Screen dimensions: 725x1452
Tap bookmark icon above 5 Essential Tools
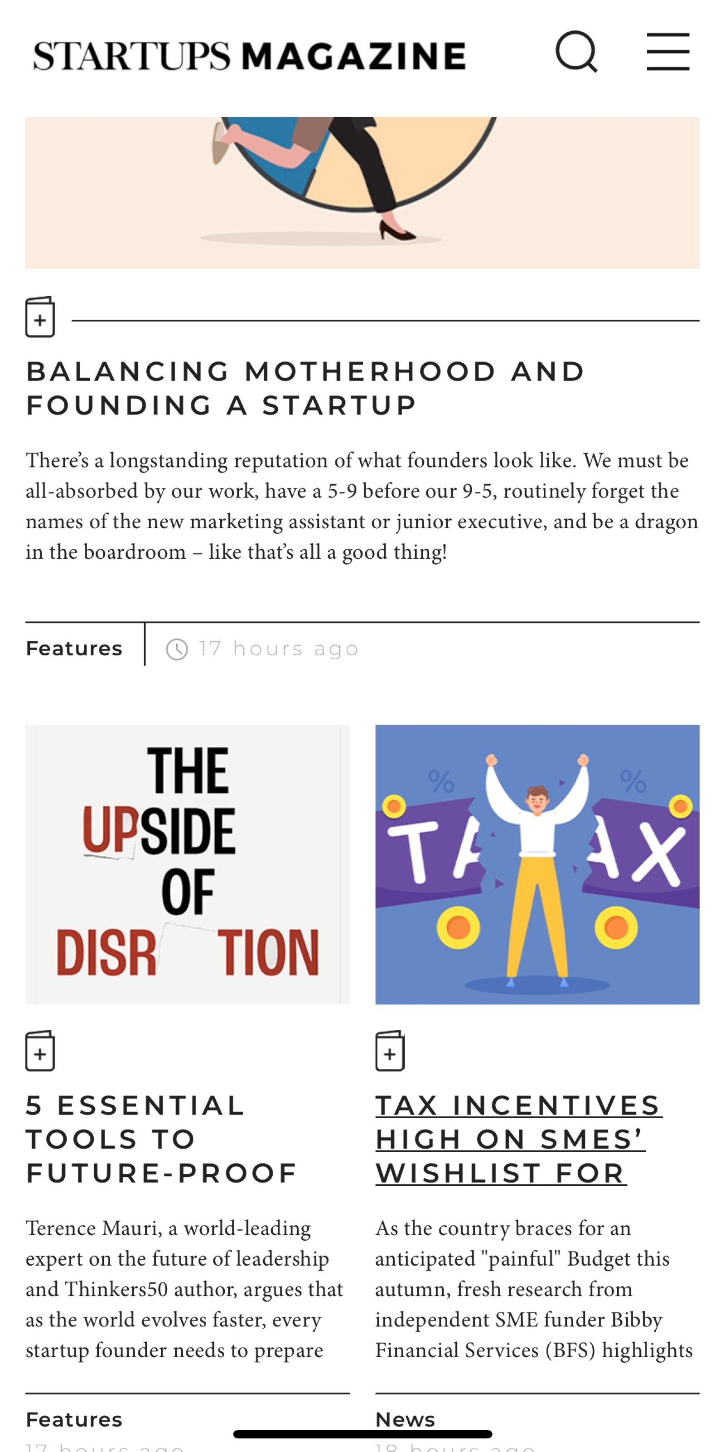(x=40, y=1051)
